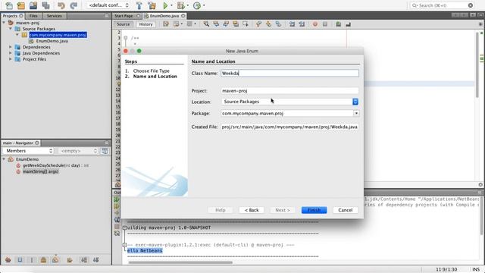Select the EnumDemo.java editor tab

[164, 16]
